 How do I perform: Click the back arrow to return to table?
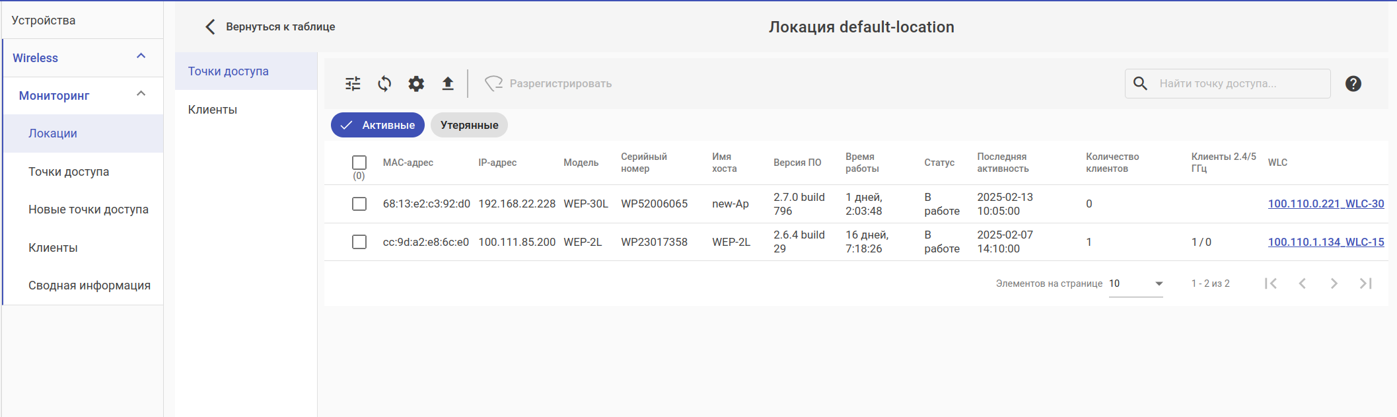pyautogui.click(x=211, y=26)
